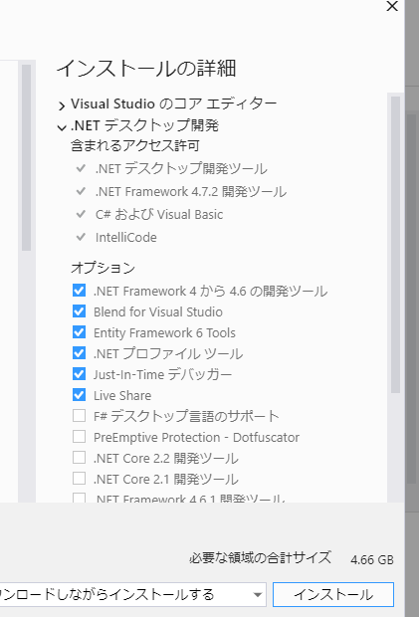Select C# および Visual Basic item
Viewport: 419px width, 617px height.
click(159, 214)
